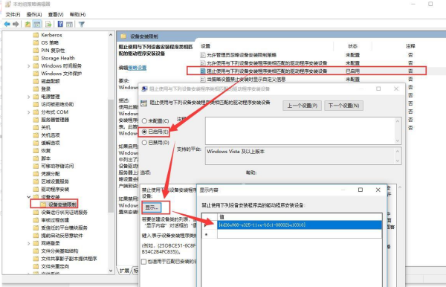The image size is (446, 287).
Task: Click the policy dialog title bar icon
Action: [144, 89]
